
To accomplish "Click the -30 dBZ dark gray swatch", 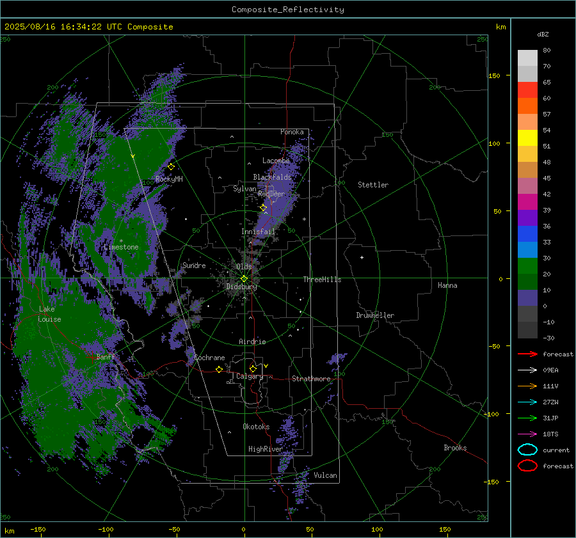I will [527, 330].
